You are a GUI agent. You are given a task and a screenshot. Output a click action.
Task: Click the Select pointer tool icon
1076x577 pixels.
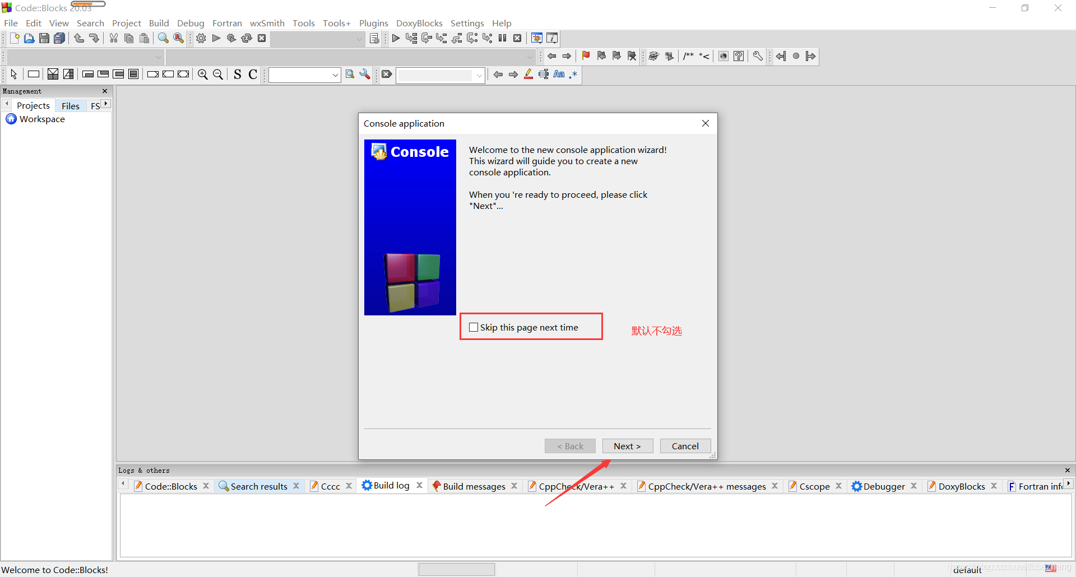14,74
